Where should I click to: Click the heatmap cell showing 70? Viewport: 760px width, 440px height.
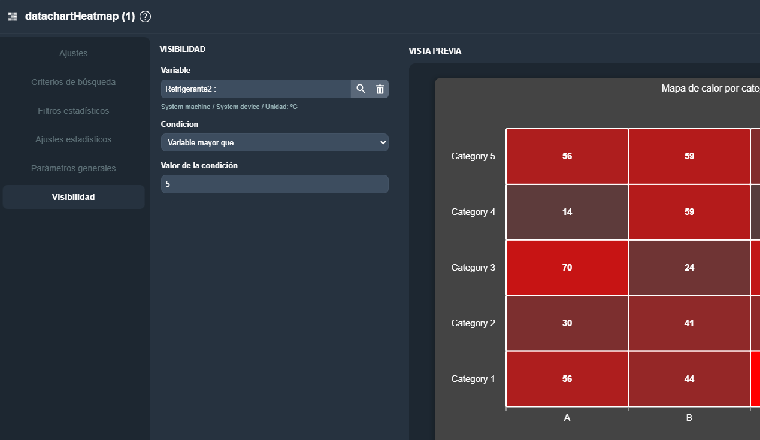coord(567,268)
